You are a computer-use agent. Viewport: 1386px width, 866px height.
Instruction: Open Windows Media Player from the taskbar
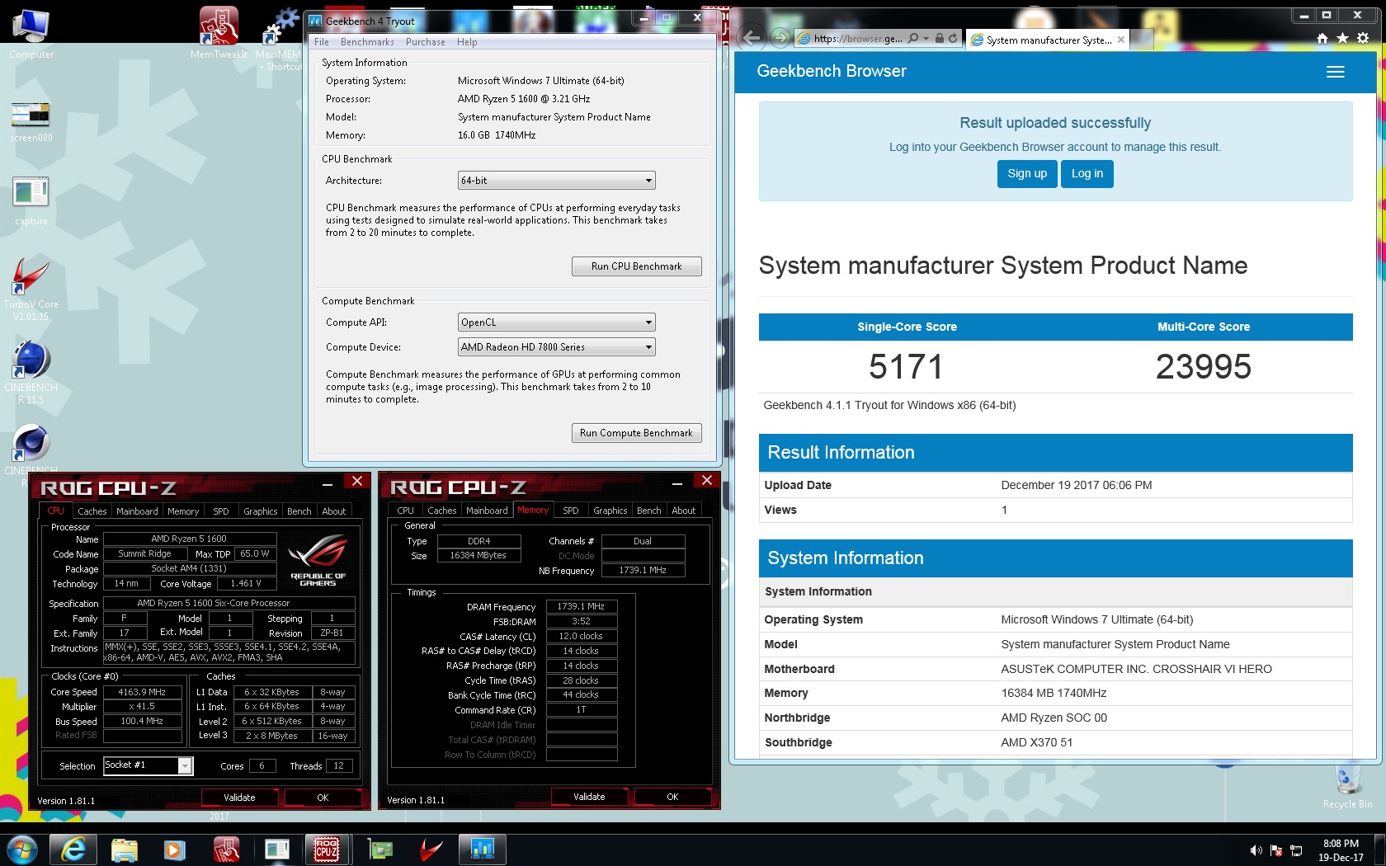174,849
